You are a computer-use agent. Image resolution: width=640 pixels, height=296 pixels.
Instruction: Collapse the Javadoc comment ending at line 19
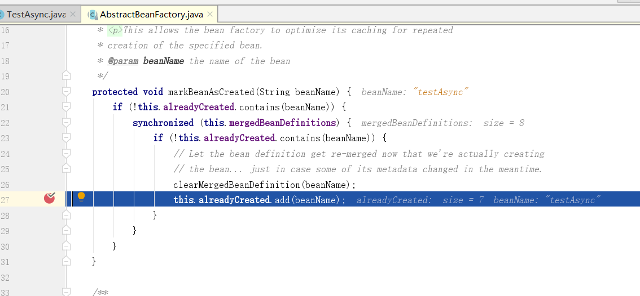(66, 76)
